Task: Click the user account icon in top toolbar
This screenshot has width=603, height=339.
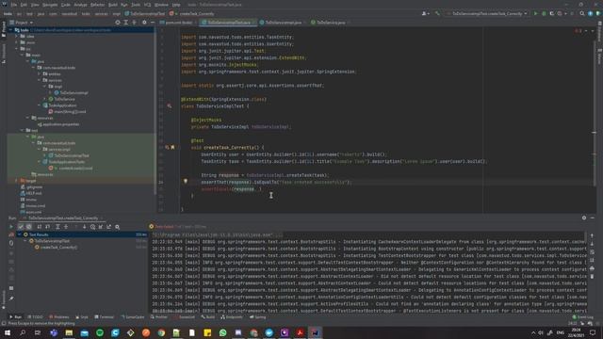Action: [425, 13]
